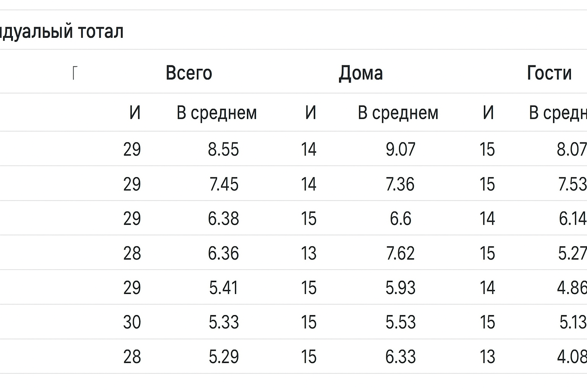Sort by 'И' column under Гости

[488, 113]
